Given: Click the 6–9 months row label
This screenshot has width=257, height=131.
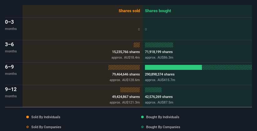Looking at the screenshot, I should pyautogui.click(x=11, y=70).
